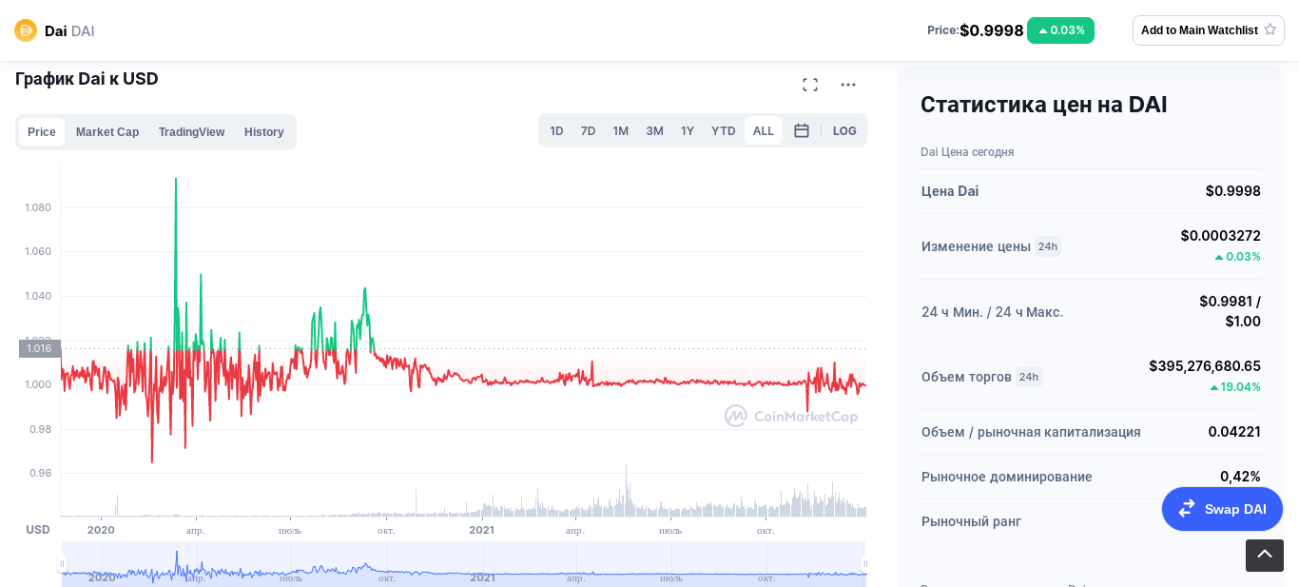Select the YTD time range
1299x587 pixels.
pos(724,131)
